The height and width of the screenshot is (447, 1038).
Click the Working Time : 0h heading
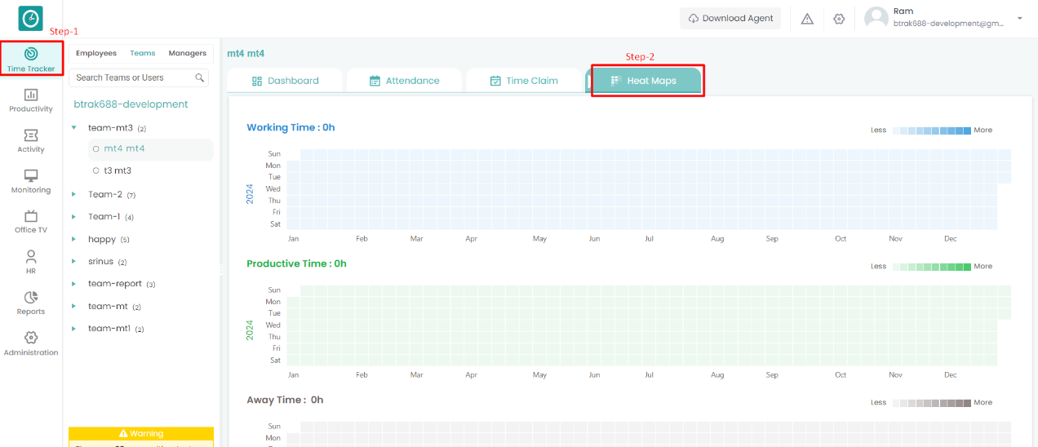291,127
